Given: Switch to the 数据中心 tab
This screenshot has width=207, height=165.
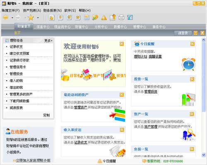Looking at the screenshot, I should 120,27.
